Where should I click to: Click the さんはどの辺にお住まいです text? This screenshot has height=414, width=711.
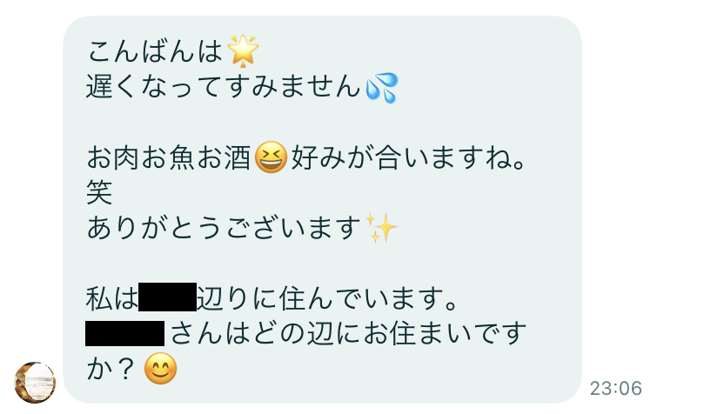click(348, 333)
